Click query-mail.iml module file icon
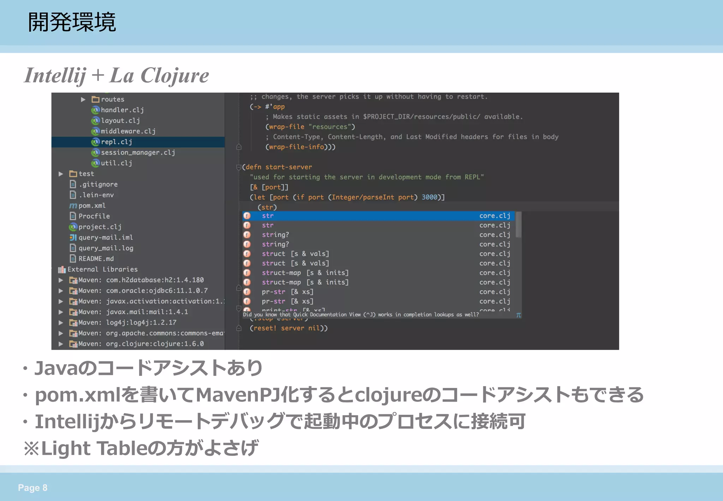This screenshot has width=723, height=501. pyautogui.click(x=73, y=237)
